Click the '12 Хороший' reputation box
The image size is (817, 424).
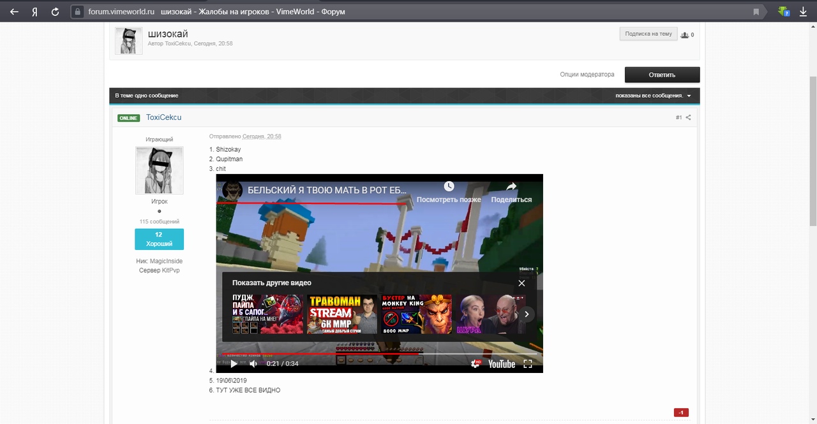[159, 239]
